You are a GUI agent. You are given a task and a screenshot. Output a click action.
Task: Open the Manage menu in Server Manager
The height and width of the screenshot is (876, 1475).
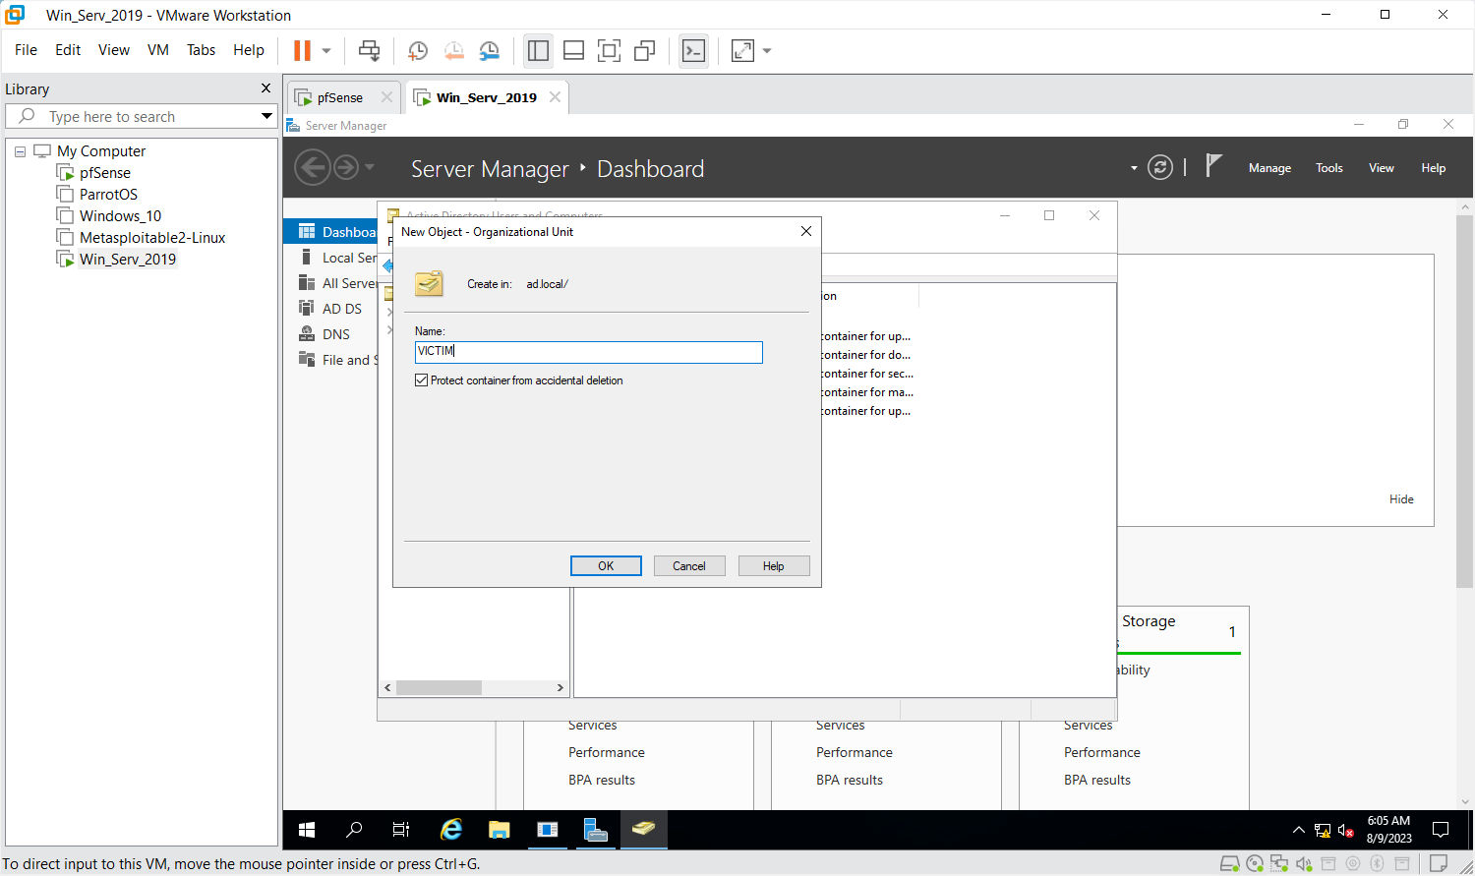(x=1269, y=168)
